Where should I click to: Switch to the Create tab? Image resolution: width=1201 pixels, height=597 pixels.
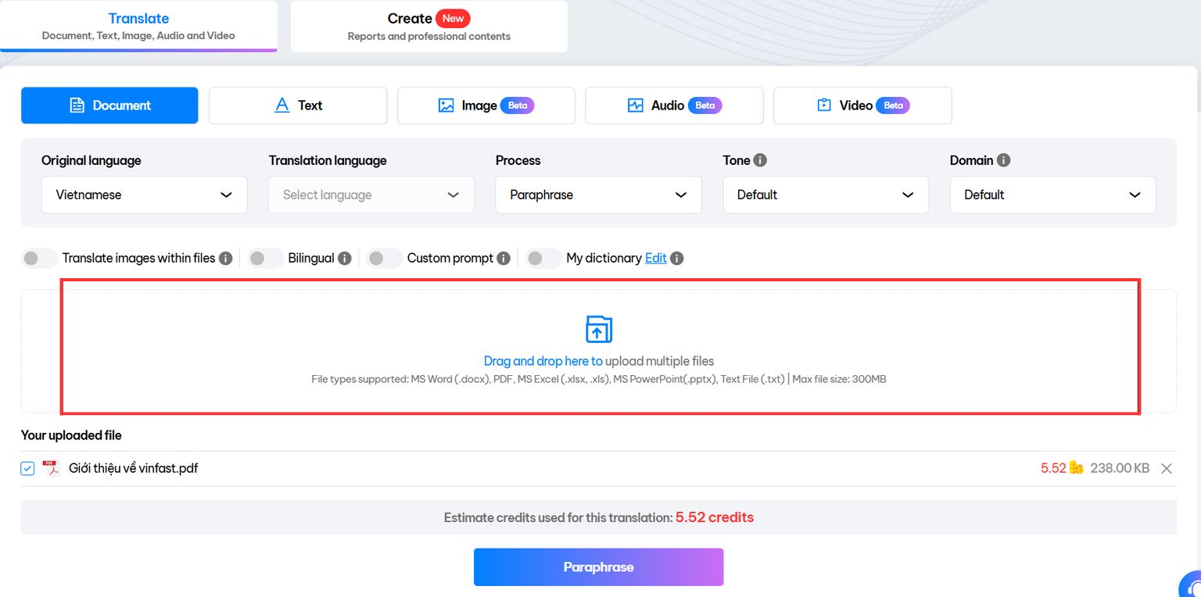[428, 26]
